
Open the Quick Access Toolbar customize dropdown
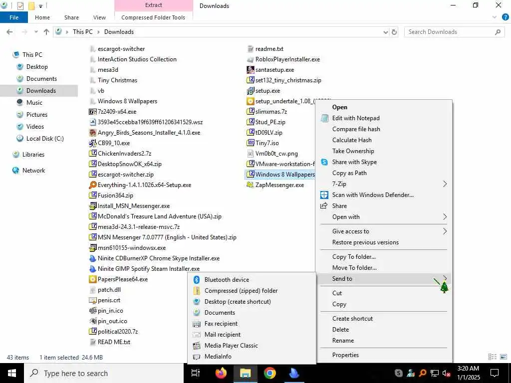click(40, 6)
